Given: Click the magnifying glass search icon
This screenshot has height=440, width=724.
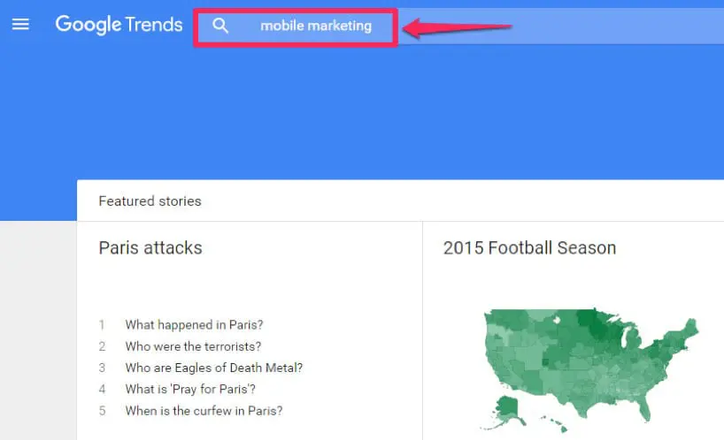Looking at the screenshot, I should (220, 26).
